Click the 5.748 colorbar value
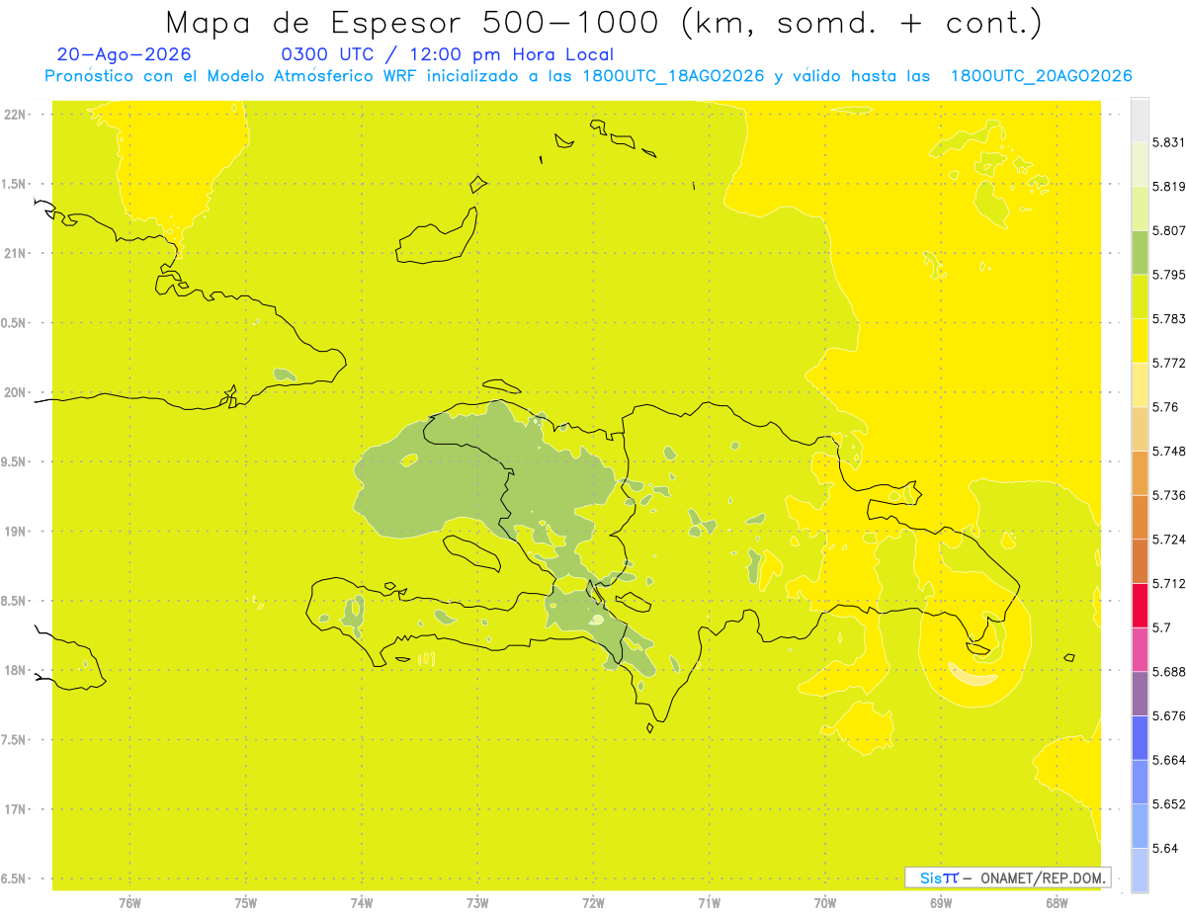This screenshot has width=1186, height=916. [1169, 451]
